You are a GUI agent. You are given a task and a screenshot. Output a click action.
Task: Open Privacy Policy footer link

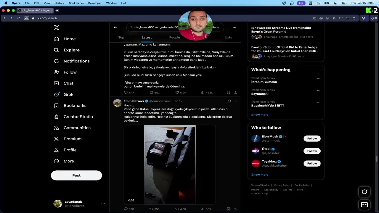[282, 185]
